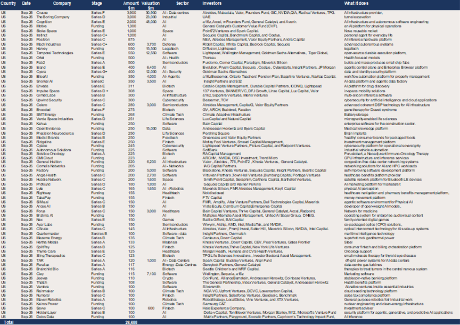Select the Silversmith investor cell
Viewport: 460px width, 325px height.
tap(211, 287)
